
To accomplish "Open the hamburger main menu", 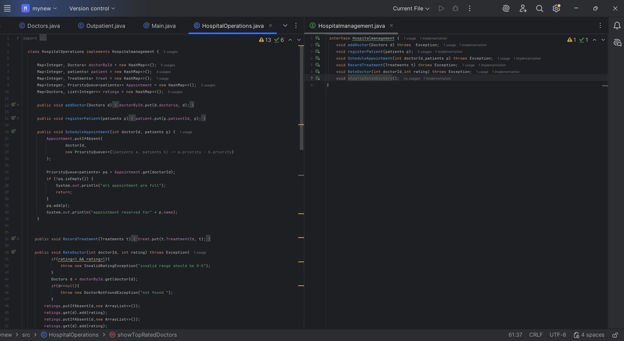I will point(7,8).
